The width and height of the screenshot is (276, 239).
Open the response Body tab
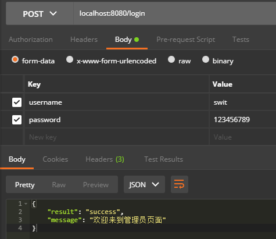17,159
